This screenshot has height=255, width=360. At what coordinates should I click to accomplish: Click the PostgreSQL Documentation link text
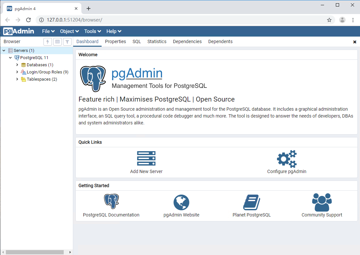pyautogui.click(x=111, y=215)
